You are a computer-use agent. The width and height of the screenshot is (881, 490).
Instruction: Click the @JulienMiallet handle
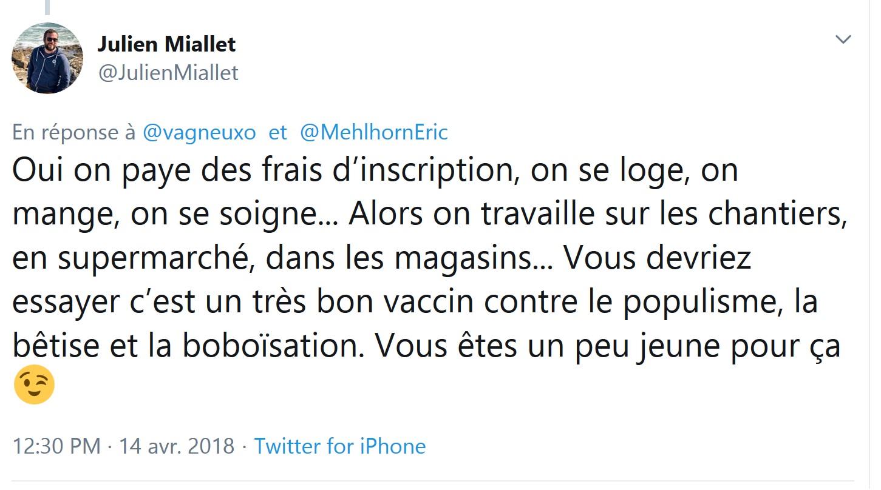tap(168, 73)
